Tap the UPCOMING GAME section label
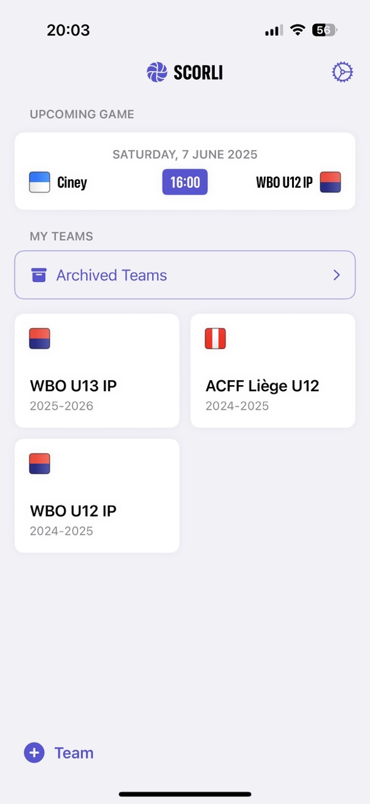Viewport: 370px width, 804px height. (82, 114)
